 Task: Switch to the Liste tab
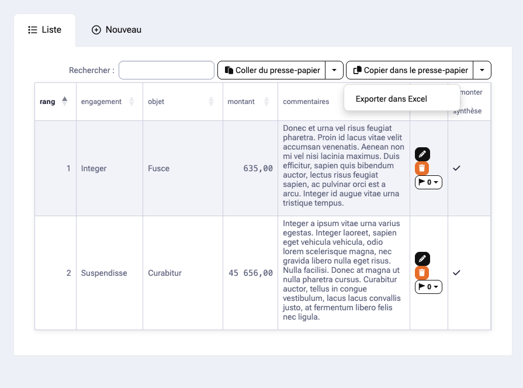(44, 30)
